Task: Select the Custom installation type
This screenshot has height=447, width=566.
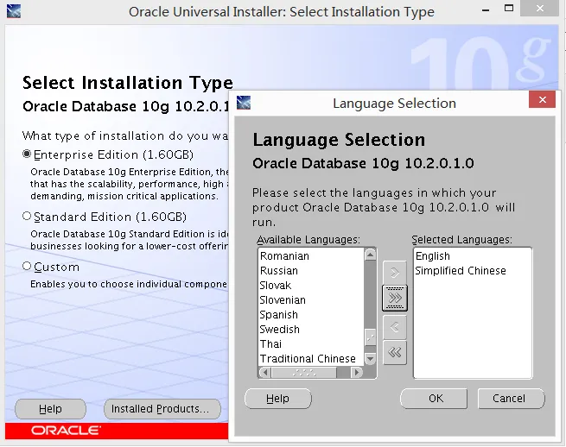Action: point(27,266)
